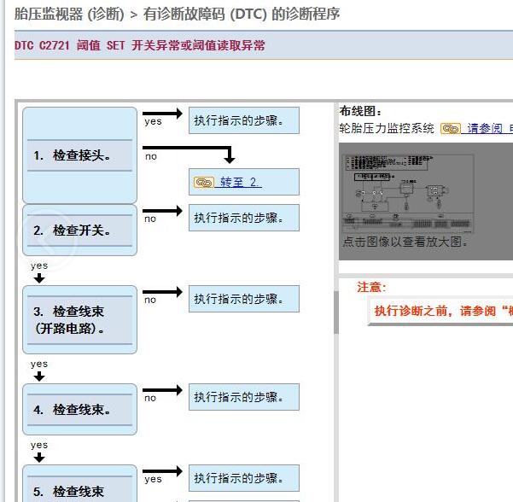This screenshot has width=513, height=502.
Task: Select step 4. 检查线束 box
Action: coord(79,409)
